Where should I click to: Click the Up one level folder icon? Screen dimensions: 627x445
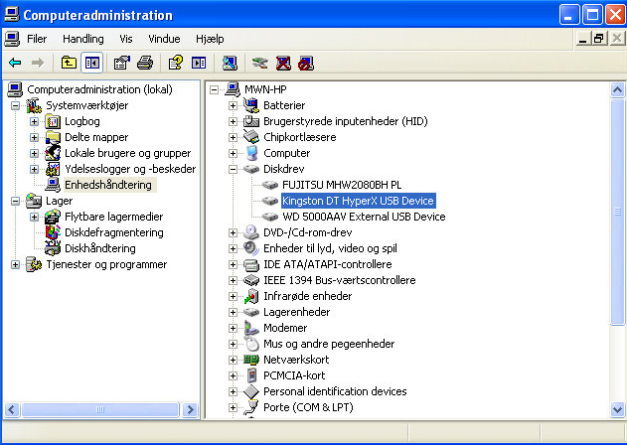(x=69, y=63)
